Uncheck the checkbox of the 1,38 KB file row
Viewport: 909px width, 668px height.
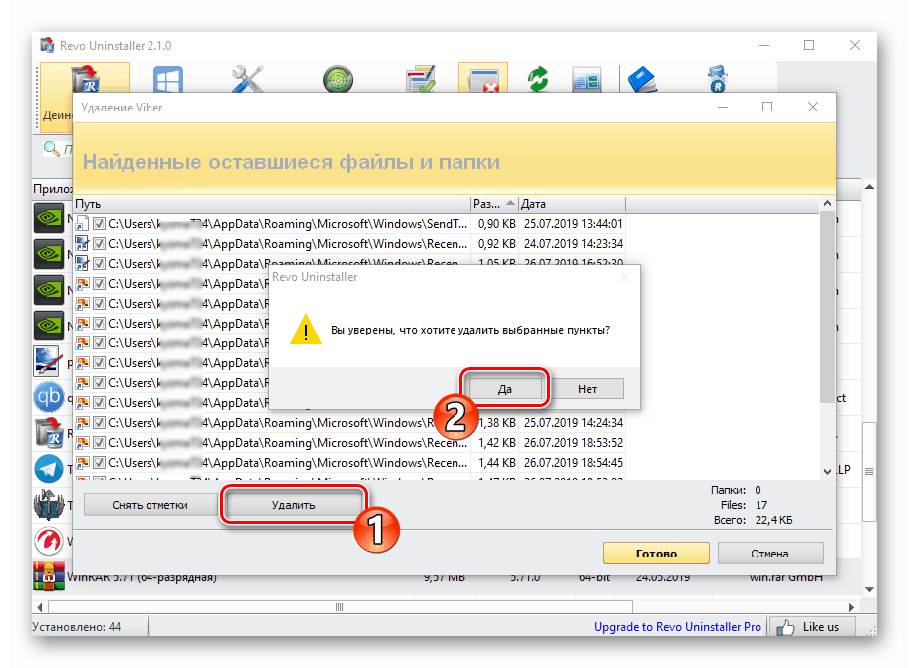pos(99,422)
